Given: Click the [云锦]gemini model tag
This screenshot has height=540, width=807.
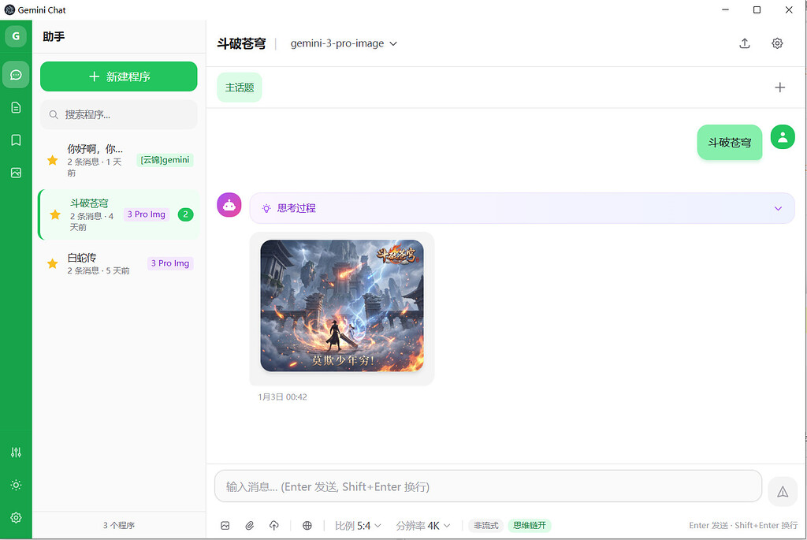Looking at the screenshot, I should pyautogui.click(x=165, y=160).
